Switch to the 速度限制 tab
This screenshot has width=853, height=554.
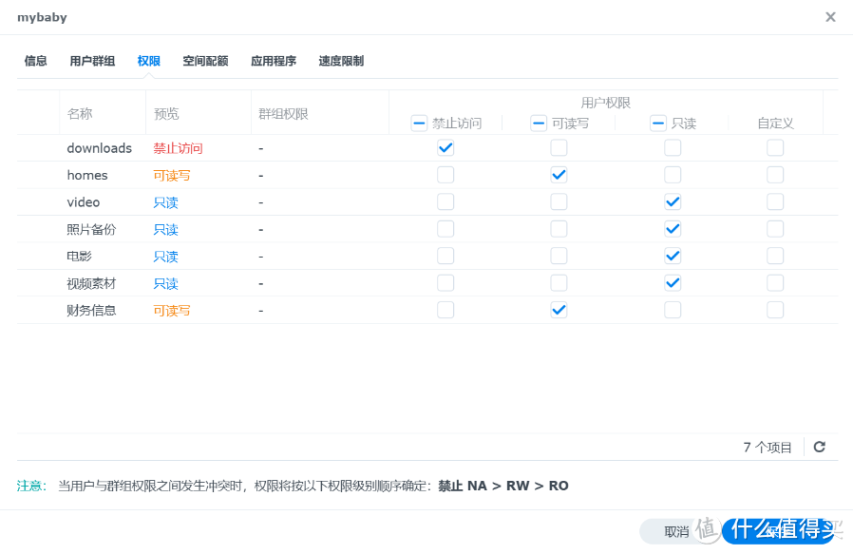pyautogui.click(x=342, y=60)
